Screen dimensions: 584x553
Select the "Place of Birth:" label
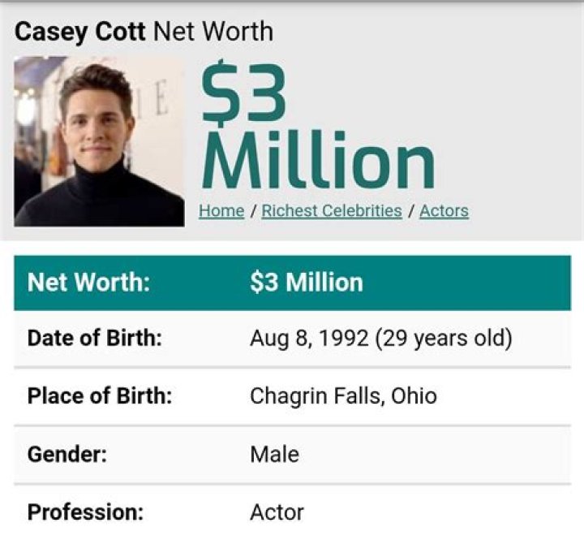pos(101,396)
